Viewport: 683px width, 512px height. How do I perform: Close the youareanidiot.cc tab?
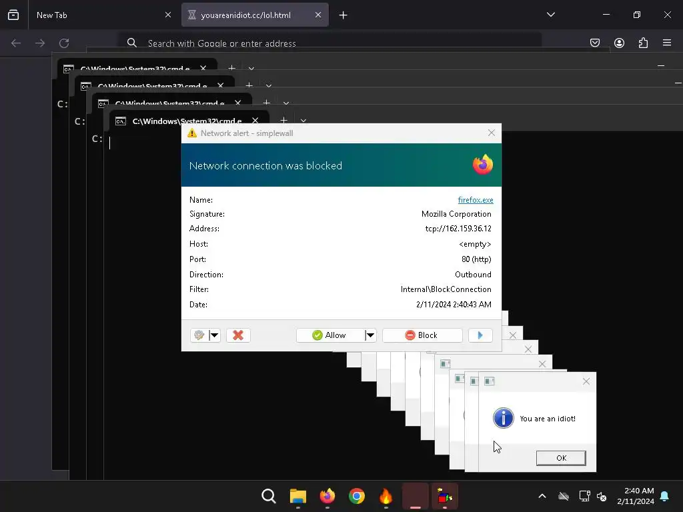coord(318,15)
